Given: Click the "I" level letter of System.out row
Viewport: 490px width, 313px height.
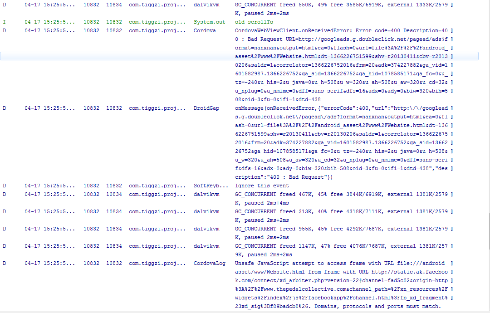Looking at the screenshot, I should pyautogui.click(x=5, y=22).
